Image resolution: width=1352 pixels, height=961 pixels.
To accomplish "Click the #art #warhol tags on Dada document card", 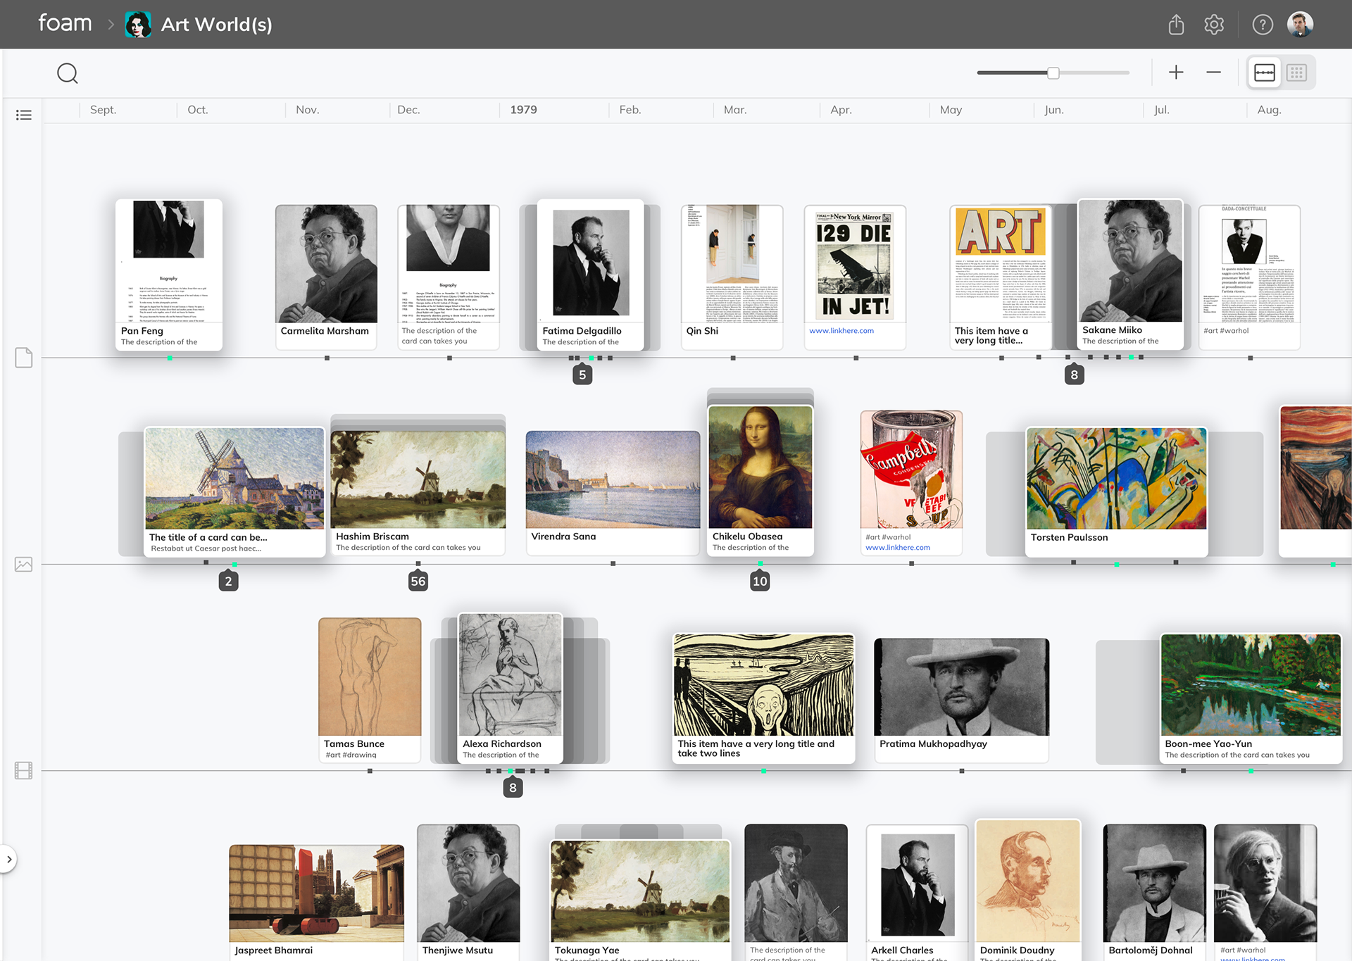I will (1226, 331).
